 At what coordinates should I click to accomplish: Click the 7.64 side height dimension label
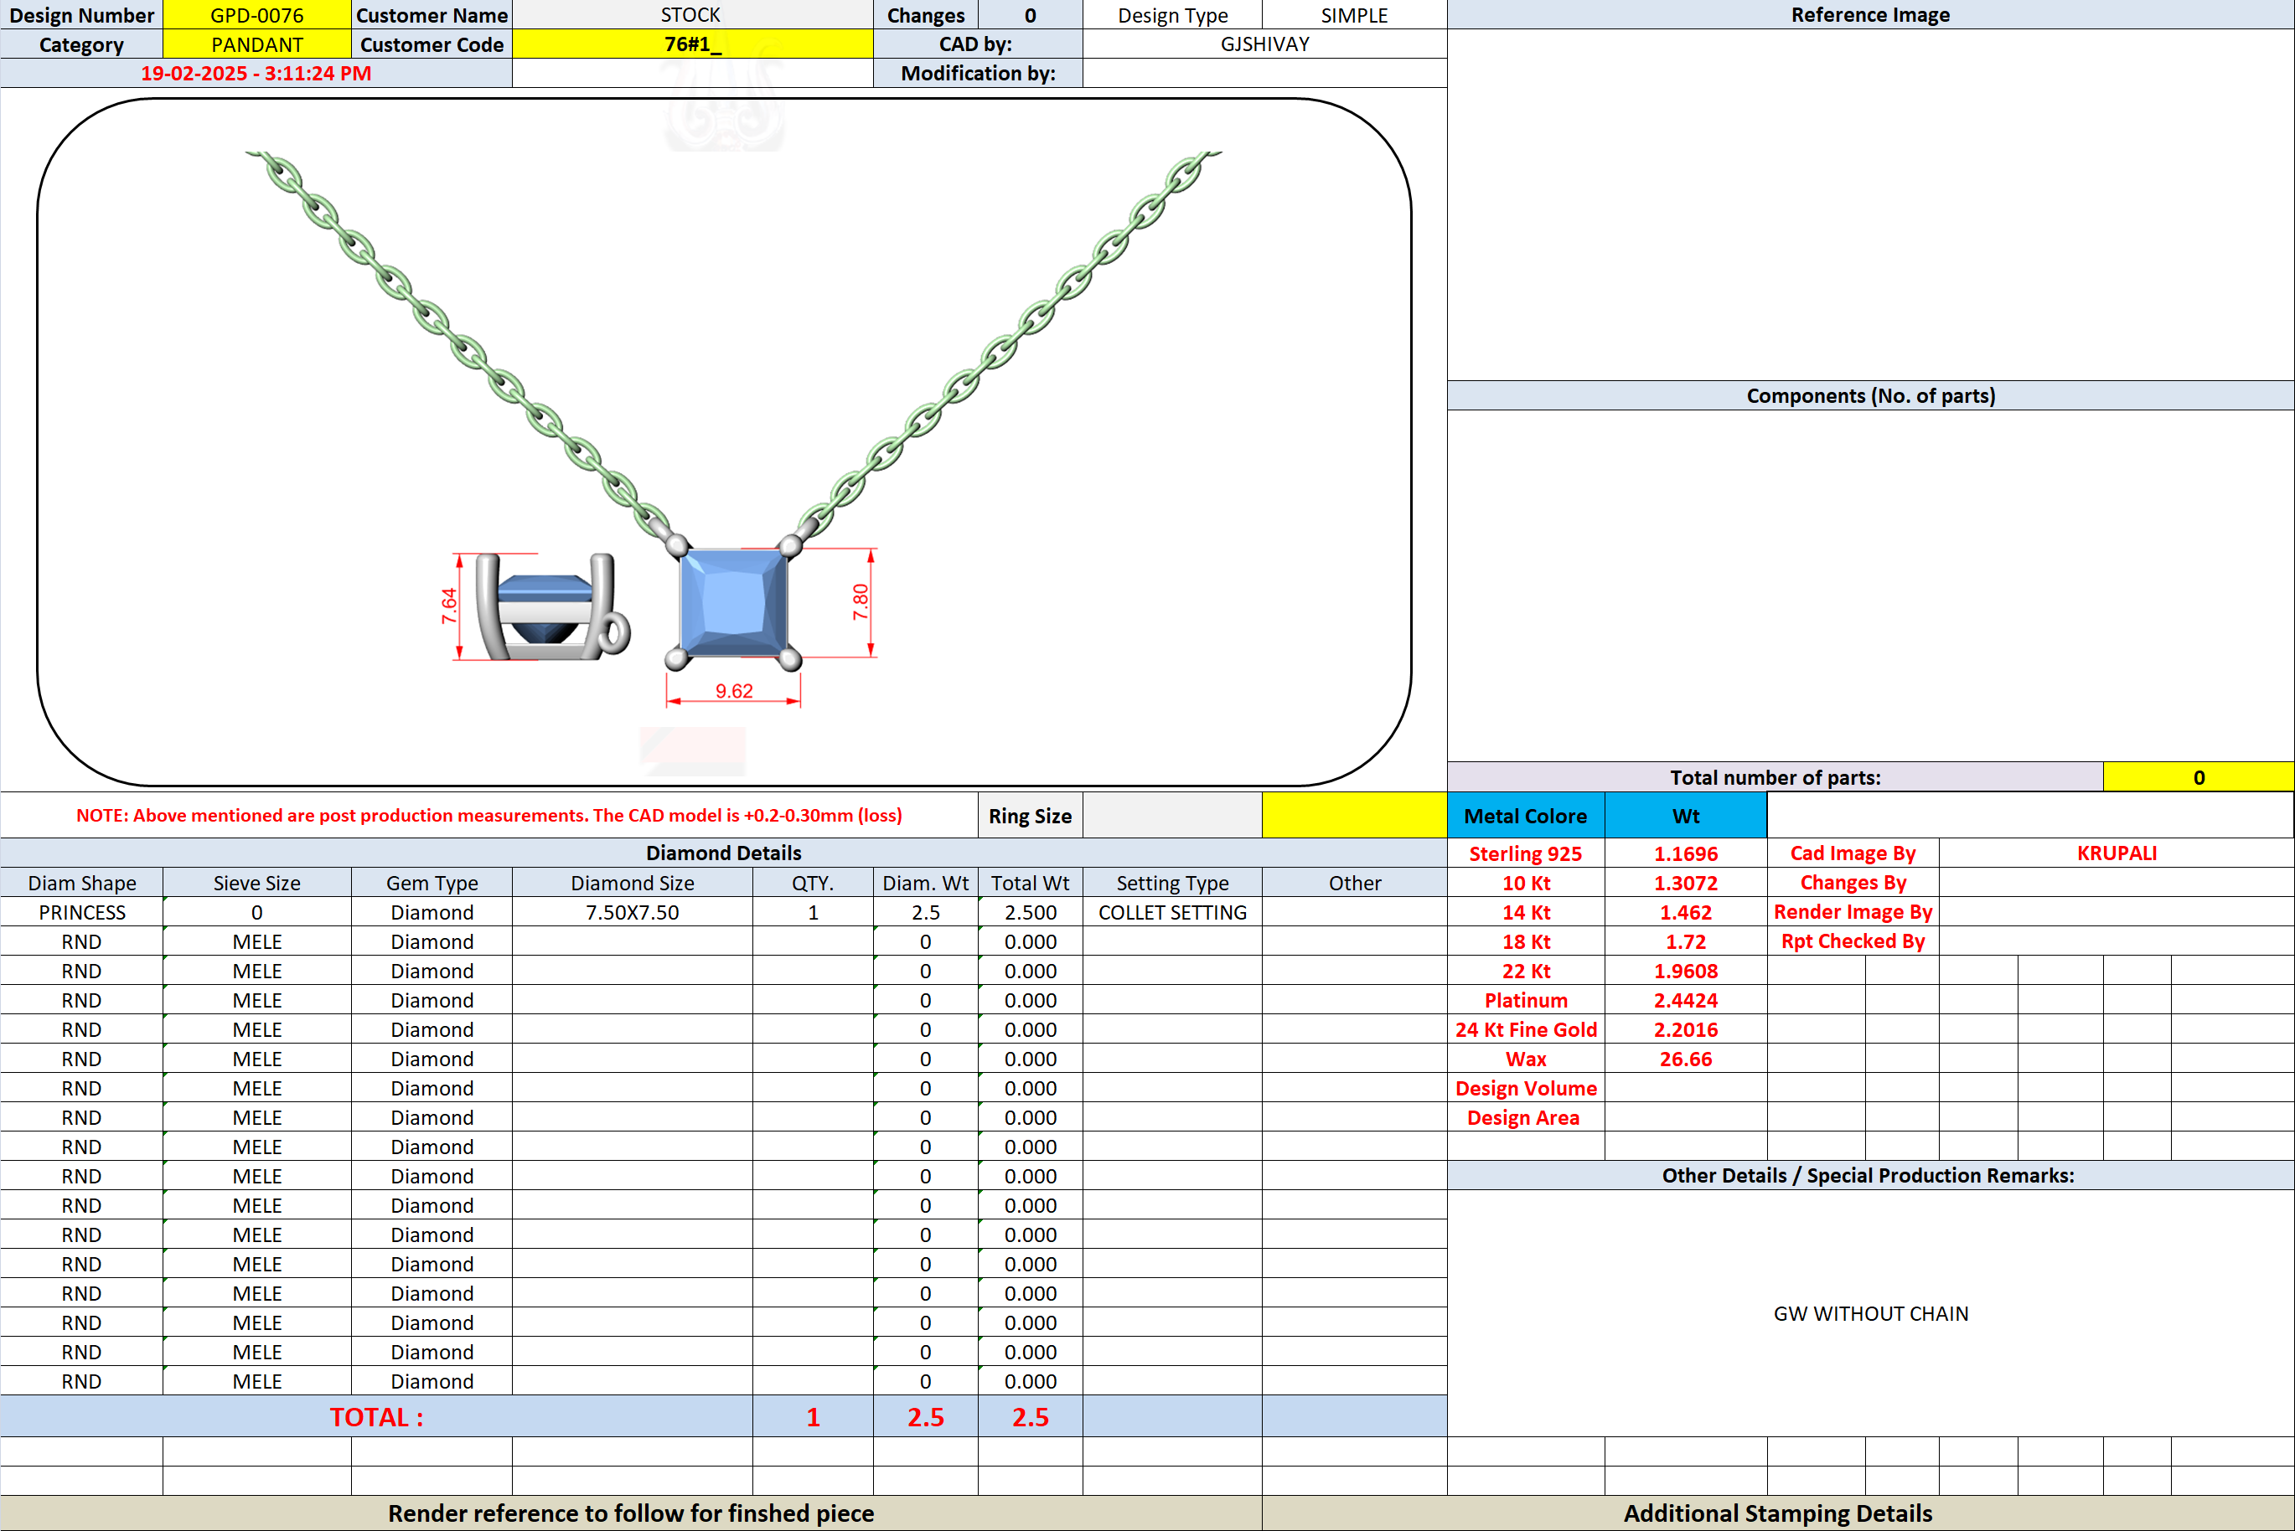pos(449,606)
